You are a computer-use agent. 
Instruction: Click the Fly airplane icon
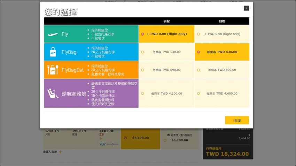pyautogui.click(x=53, y=34)
